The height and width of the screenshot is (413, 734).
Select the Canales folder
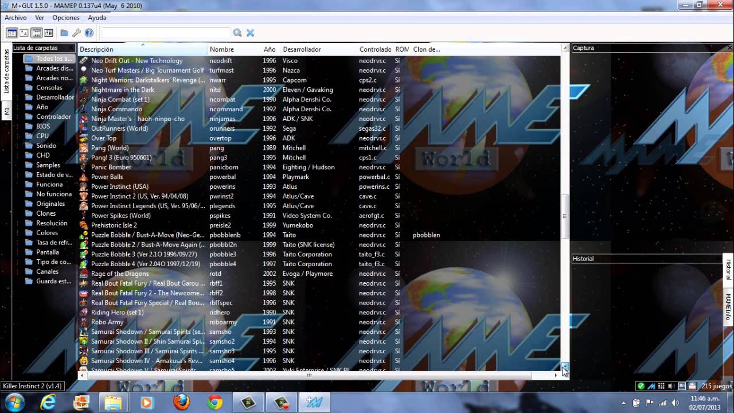click(x=41, y=272)
